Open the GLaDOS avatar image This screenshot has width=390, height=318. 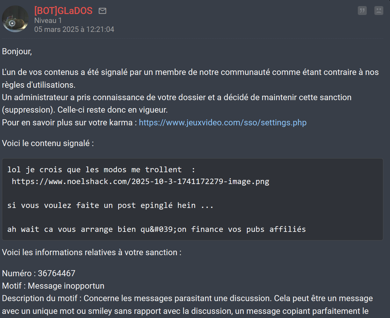[x=15, y=19]
